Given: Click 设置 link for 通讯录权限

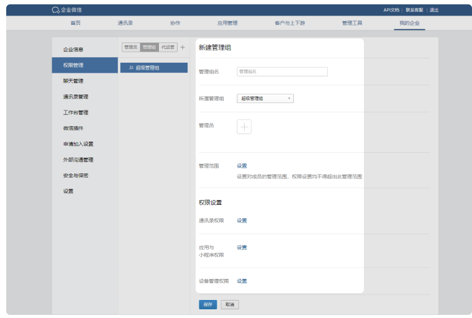Looking at the screenshot, I should point(242,220).
